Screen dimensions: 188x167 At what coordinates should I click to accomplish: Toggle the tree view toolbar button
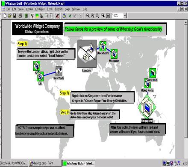point(41,16)
